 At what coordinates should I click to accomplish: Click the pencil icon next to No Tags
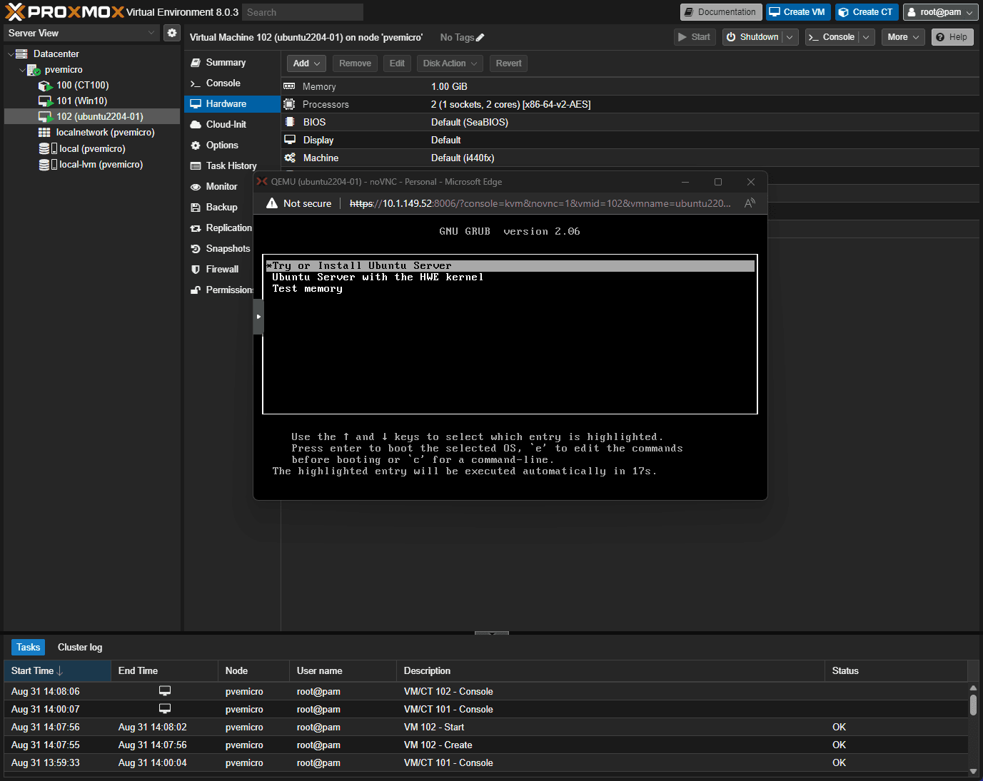click(x=480, y=38)
